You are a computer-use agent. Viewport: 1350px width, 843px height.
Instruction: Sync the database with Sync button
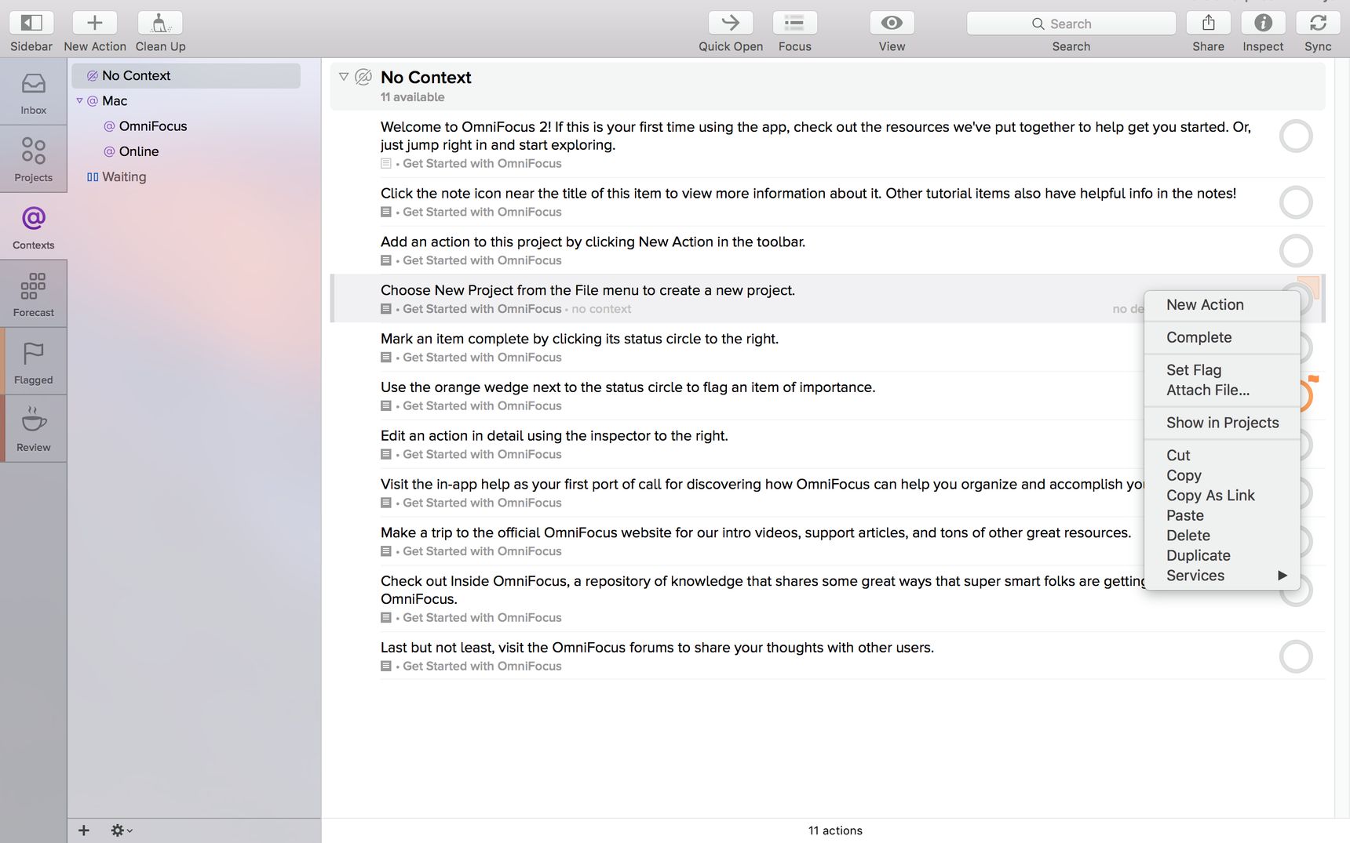(x=1318, y=23)
